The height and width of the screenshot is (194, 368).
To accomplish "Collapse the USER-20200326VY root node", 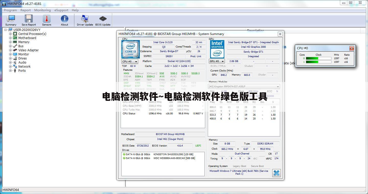I will 6,30.
